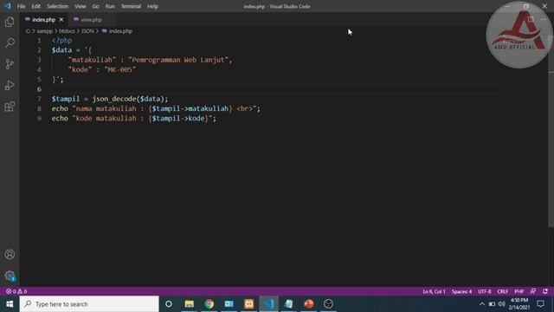Click the Windows Start button
Screen dimensions: 554x312
[x=10, y=304]
